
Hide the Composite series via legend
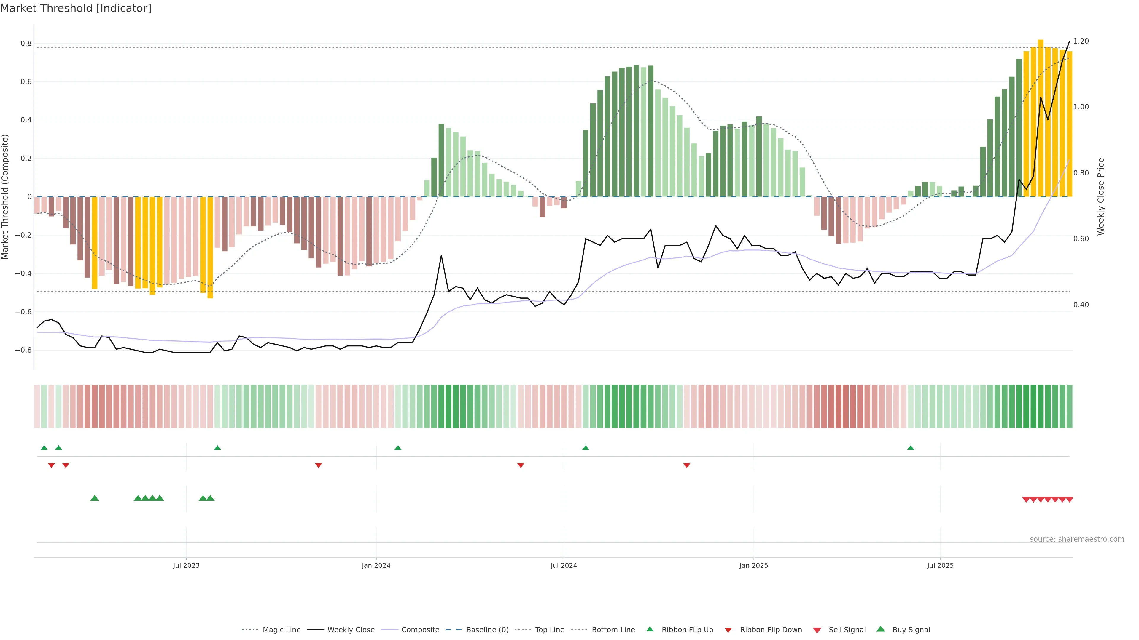coord(420,630)
